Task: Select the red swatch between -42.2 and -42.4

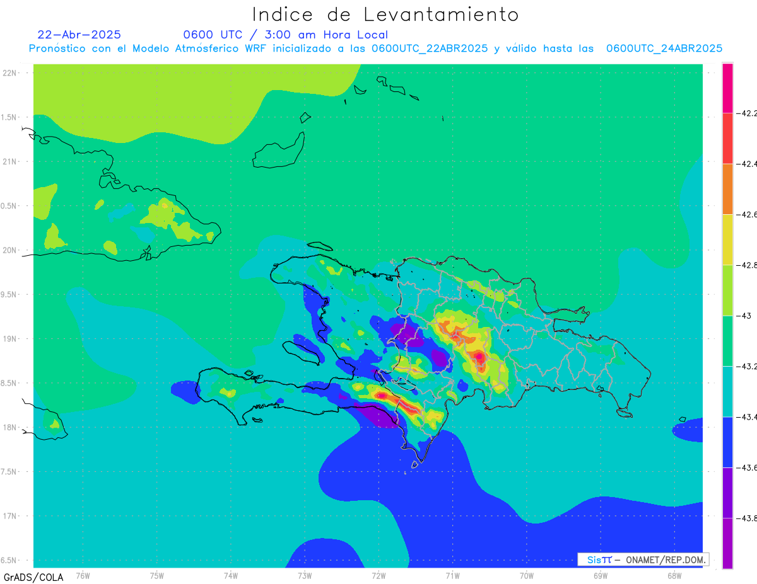Action: click(x=727, y=138)
